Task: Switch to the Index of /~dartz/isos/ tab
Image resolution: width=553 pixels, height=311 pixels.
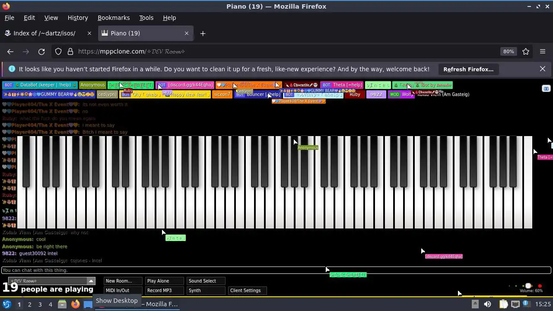Action: point(44,33)
